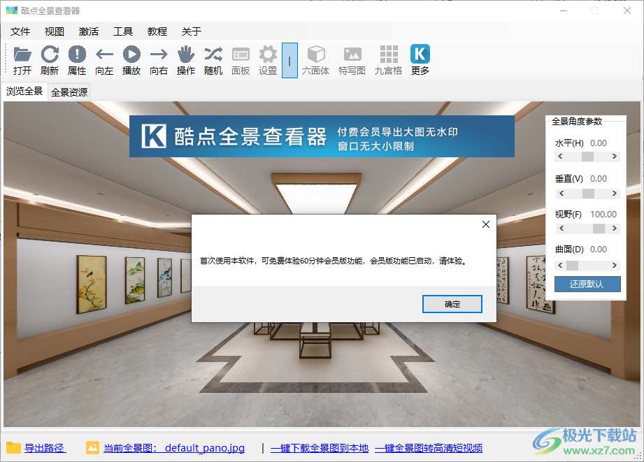Viewport: 644px width, 462px height.
Task: Click 一键全景图转高清短视频 link
Action: pos(429,448)
